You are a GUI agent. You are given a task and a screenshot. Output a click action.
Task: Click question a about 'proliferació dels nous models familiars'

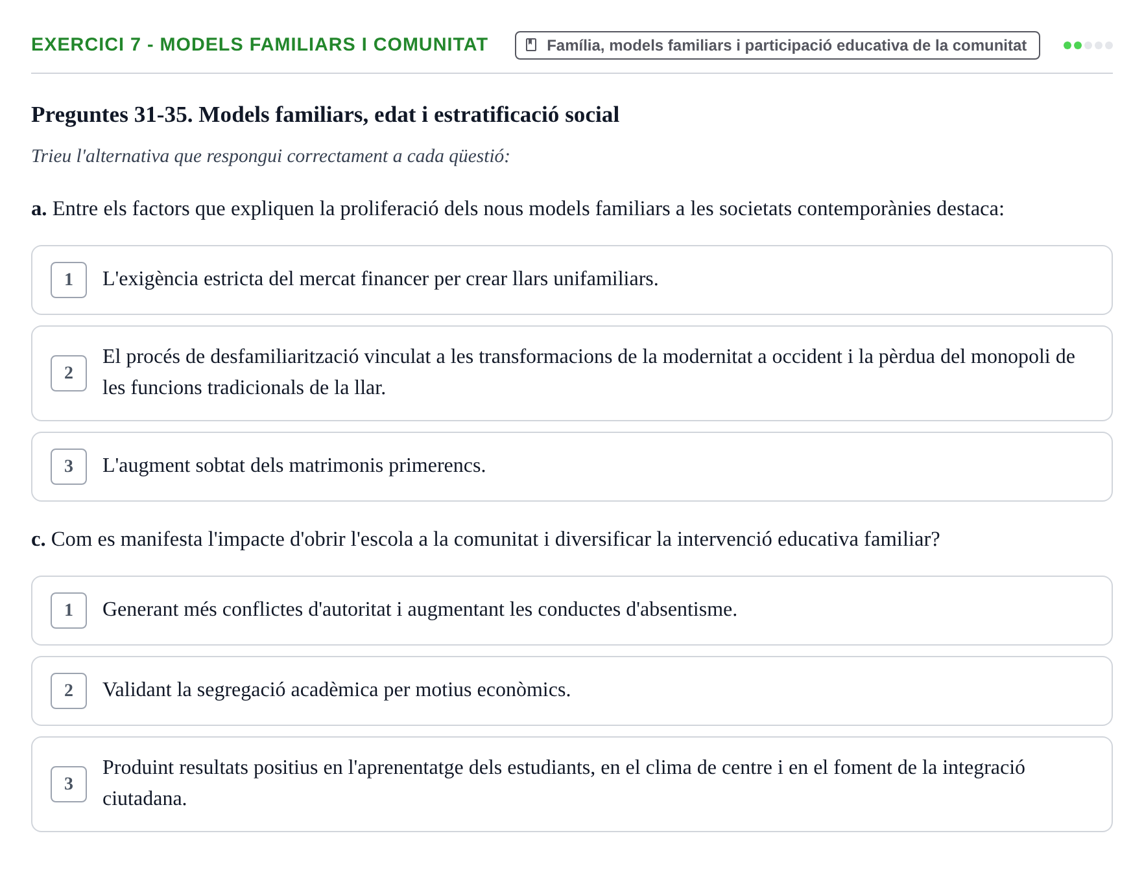click(x=518, y=209)
